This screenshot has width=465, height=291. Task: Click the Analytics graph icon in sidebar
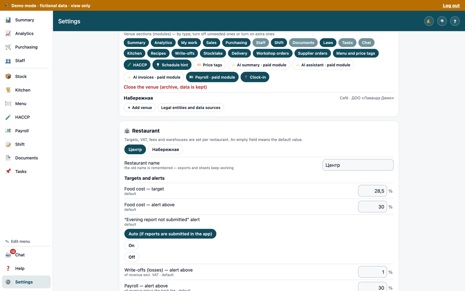(8, 33)
